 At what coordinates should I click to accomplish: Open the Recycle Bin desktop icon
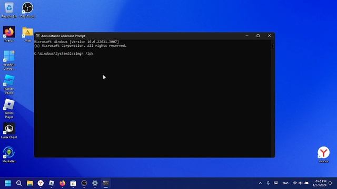click(9, 10)
